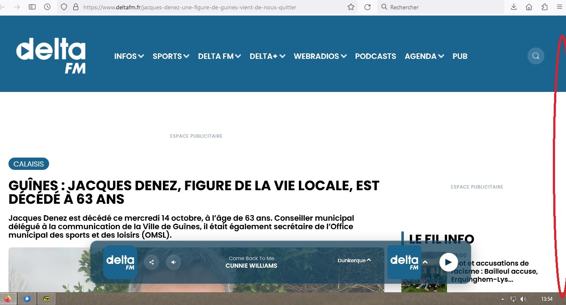Focus the browser address bar URL
This screenshot has width=566, height=305.
[x=190, y=7]
